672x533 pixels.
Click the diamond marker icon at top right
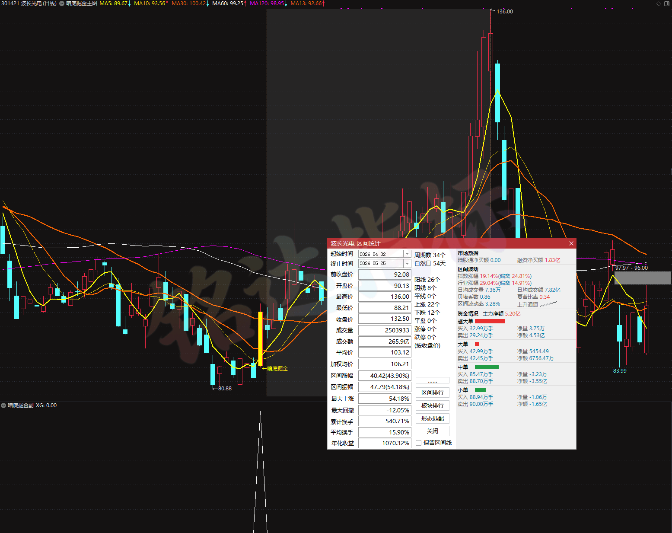[659, 3]
